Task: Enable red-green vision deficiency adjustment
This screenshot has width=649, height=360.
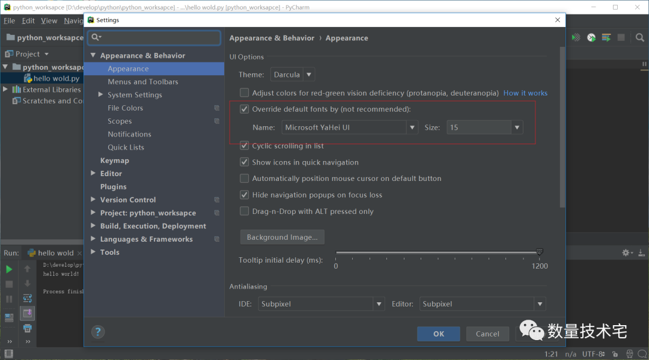Action: tap(245, 93)
